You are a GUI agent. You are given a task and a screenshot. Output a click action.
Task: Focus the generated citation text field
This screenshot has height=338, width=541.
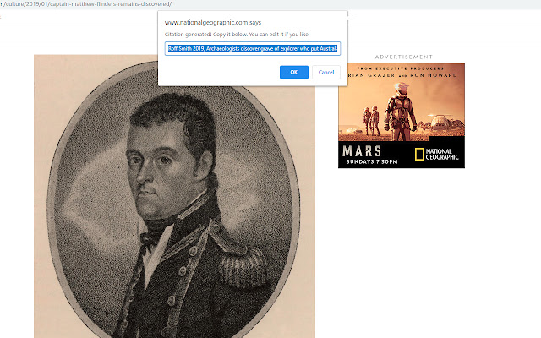[253, 49]
